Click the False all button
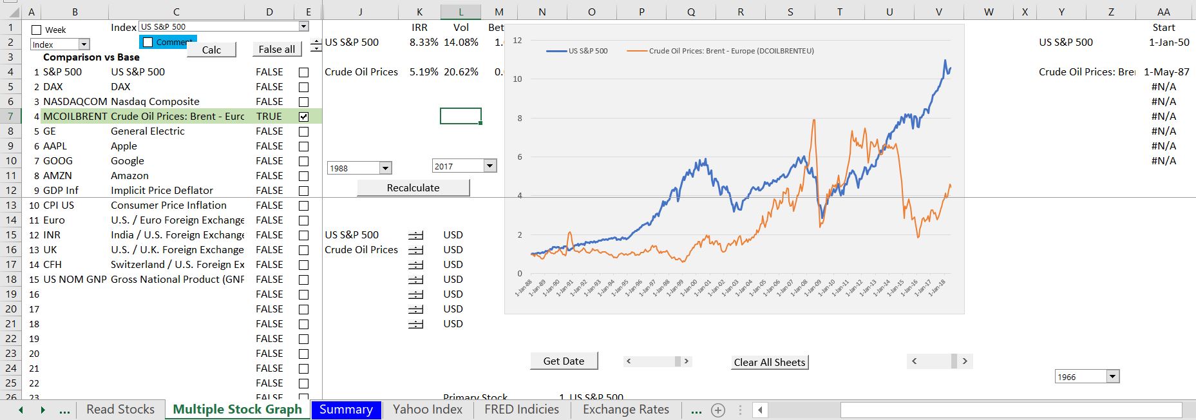1196x420 pixels. pyautogui.click(x=277, y=49)
